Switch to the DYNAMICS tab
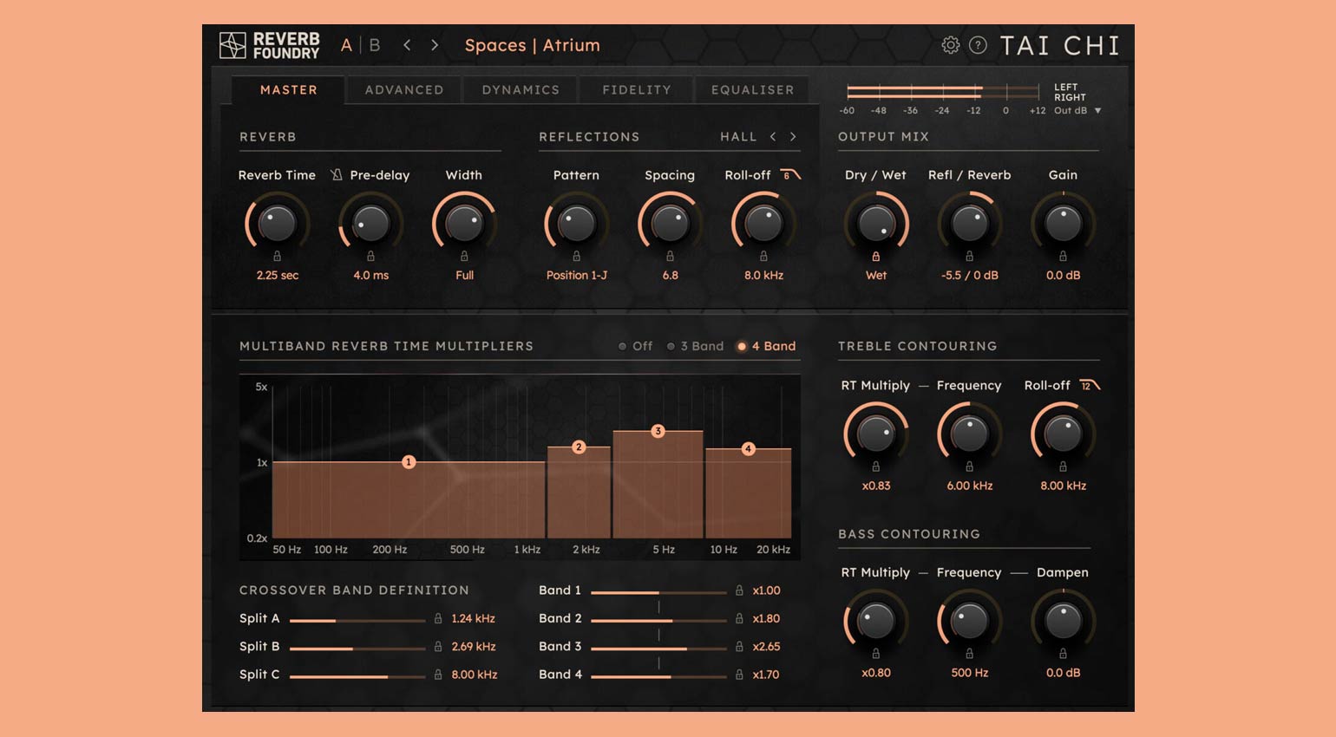This screenshot has width=1336, height=737. [521, 90]
